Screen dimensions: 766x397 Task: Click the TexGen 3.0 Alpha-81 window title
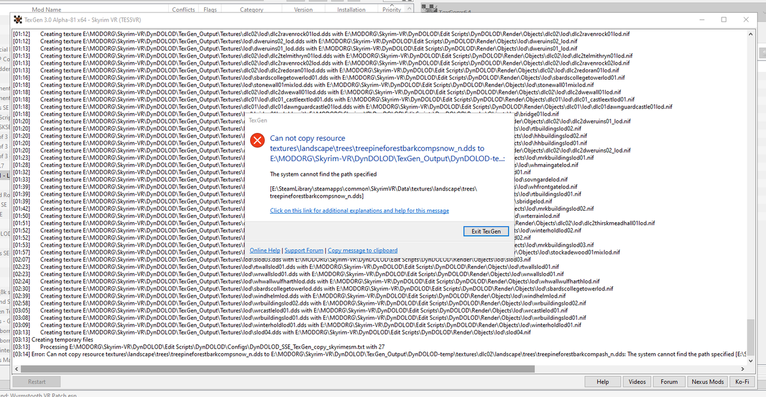tap(83, 20)
